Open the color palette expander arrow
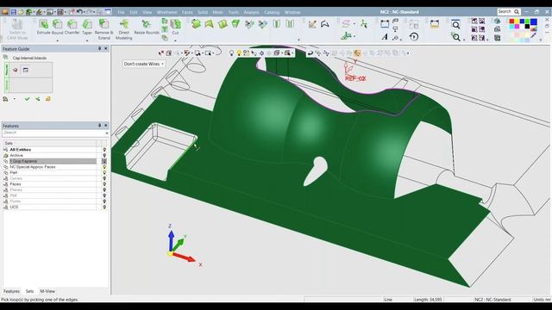The image size is (552, 310). pyautogui.click(x=541, y=40)
